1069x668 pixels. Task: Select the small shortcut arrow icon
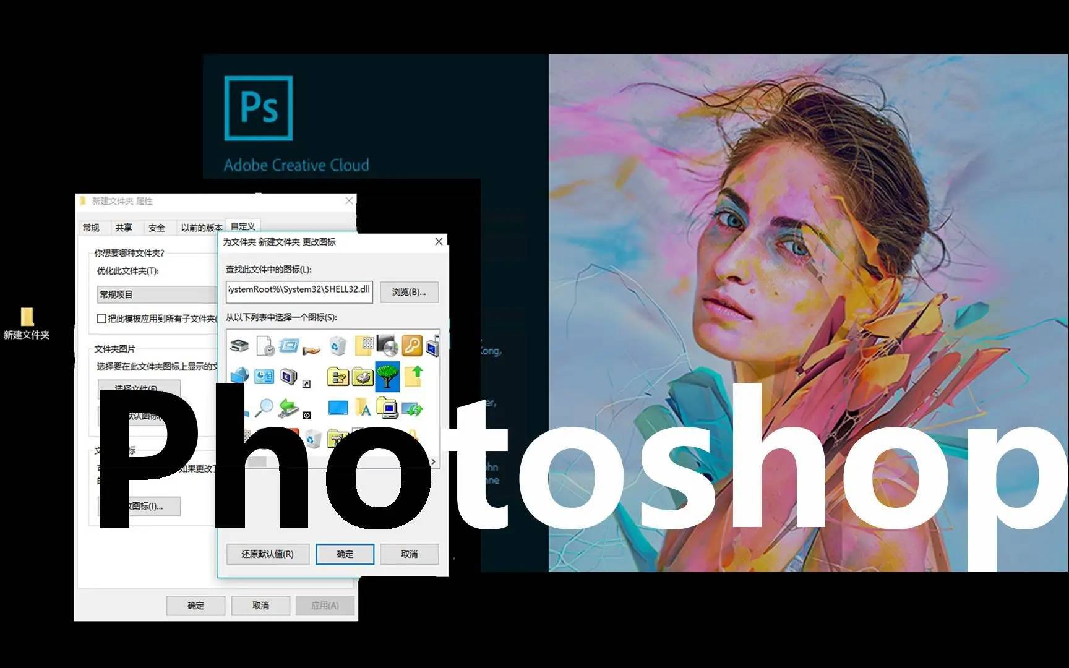pos(306,384)
